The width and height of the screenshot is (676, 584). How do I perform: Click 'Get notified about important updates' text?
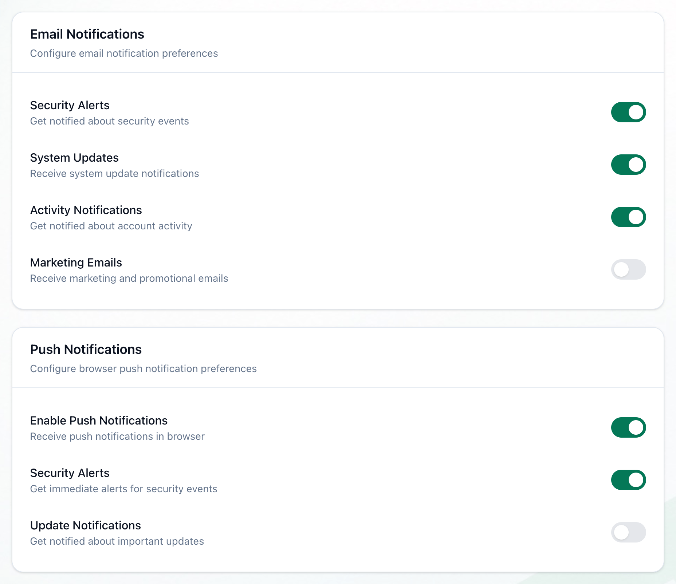[x=117, y=541]
